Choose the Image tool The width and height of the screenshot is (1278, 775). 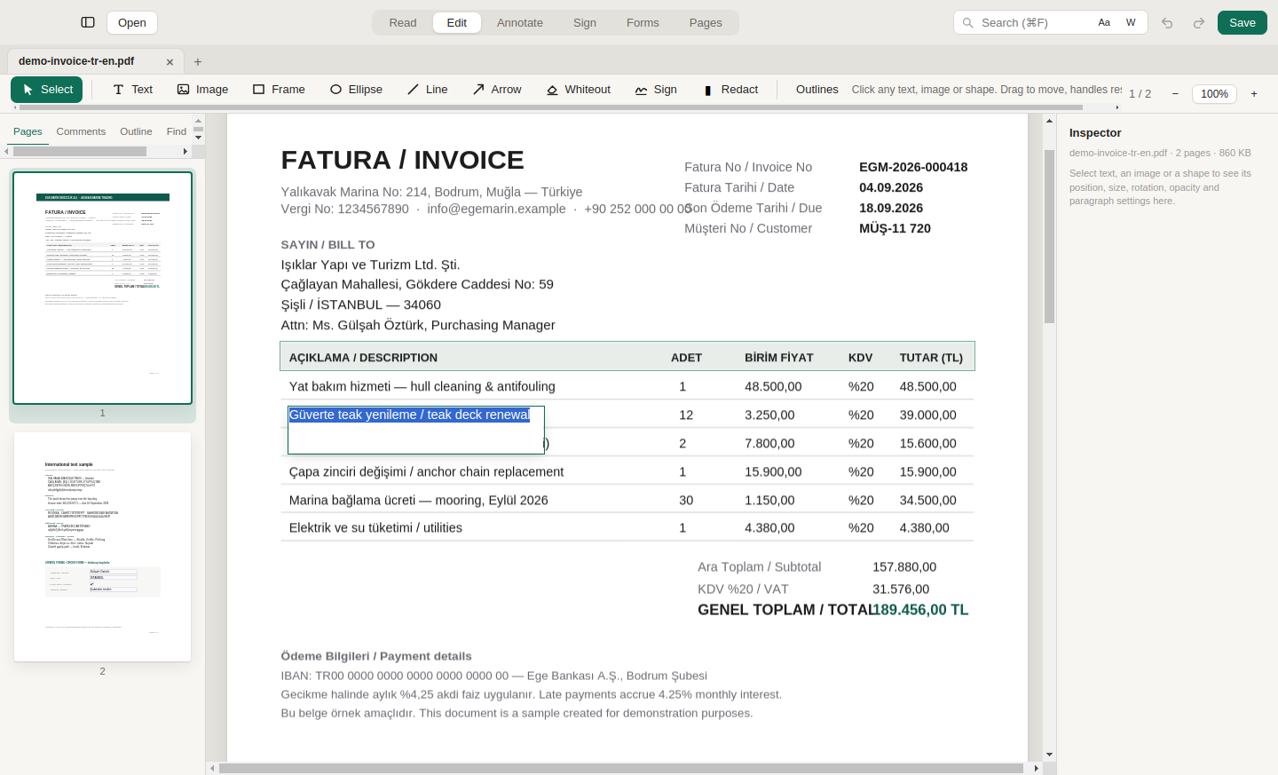[x=202, y=90]
